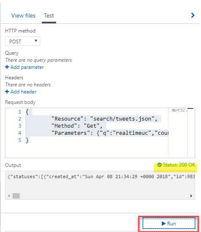Click the green Status 200 OK checkmark icon
The height and width of the screenshot is (232, 201).
[160, 165]
